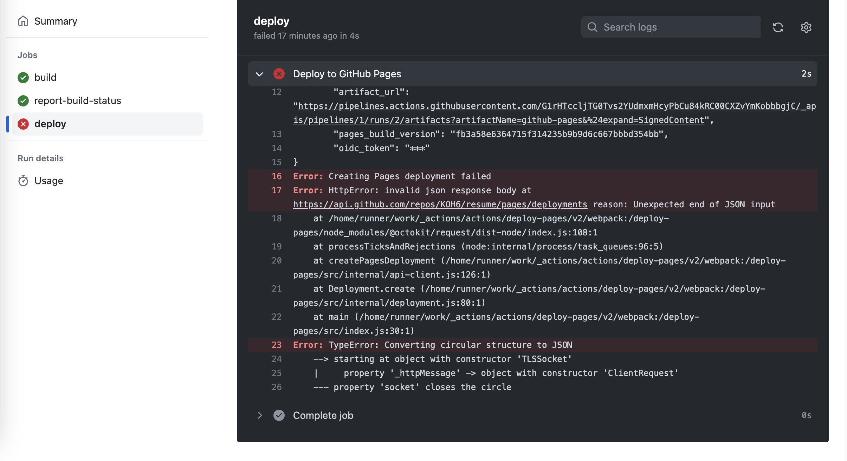The image size is (847, 461).
Task: Collapse the Deploy to GitHub Pages step
Action: (x=260, y=73)
